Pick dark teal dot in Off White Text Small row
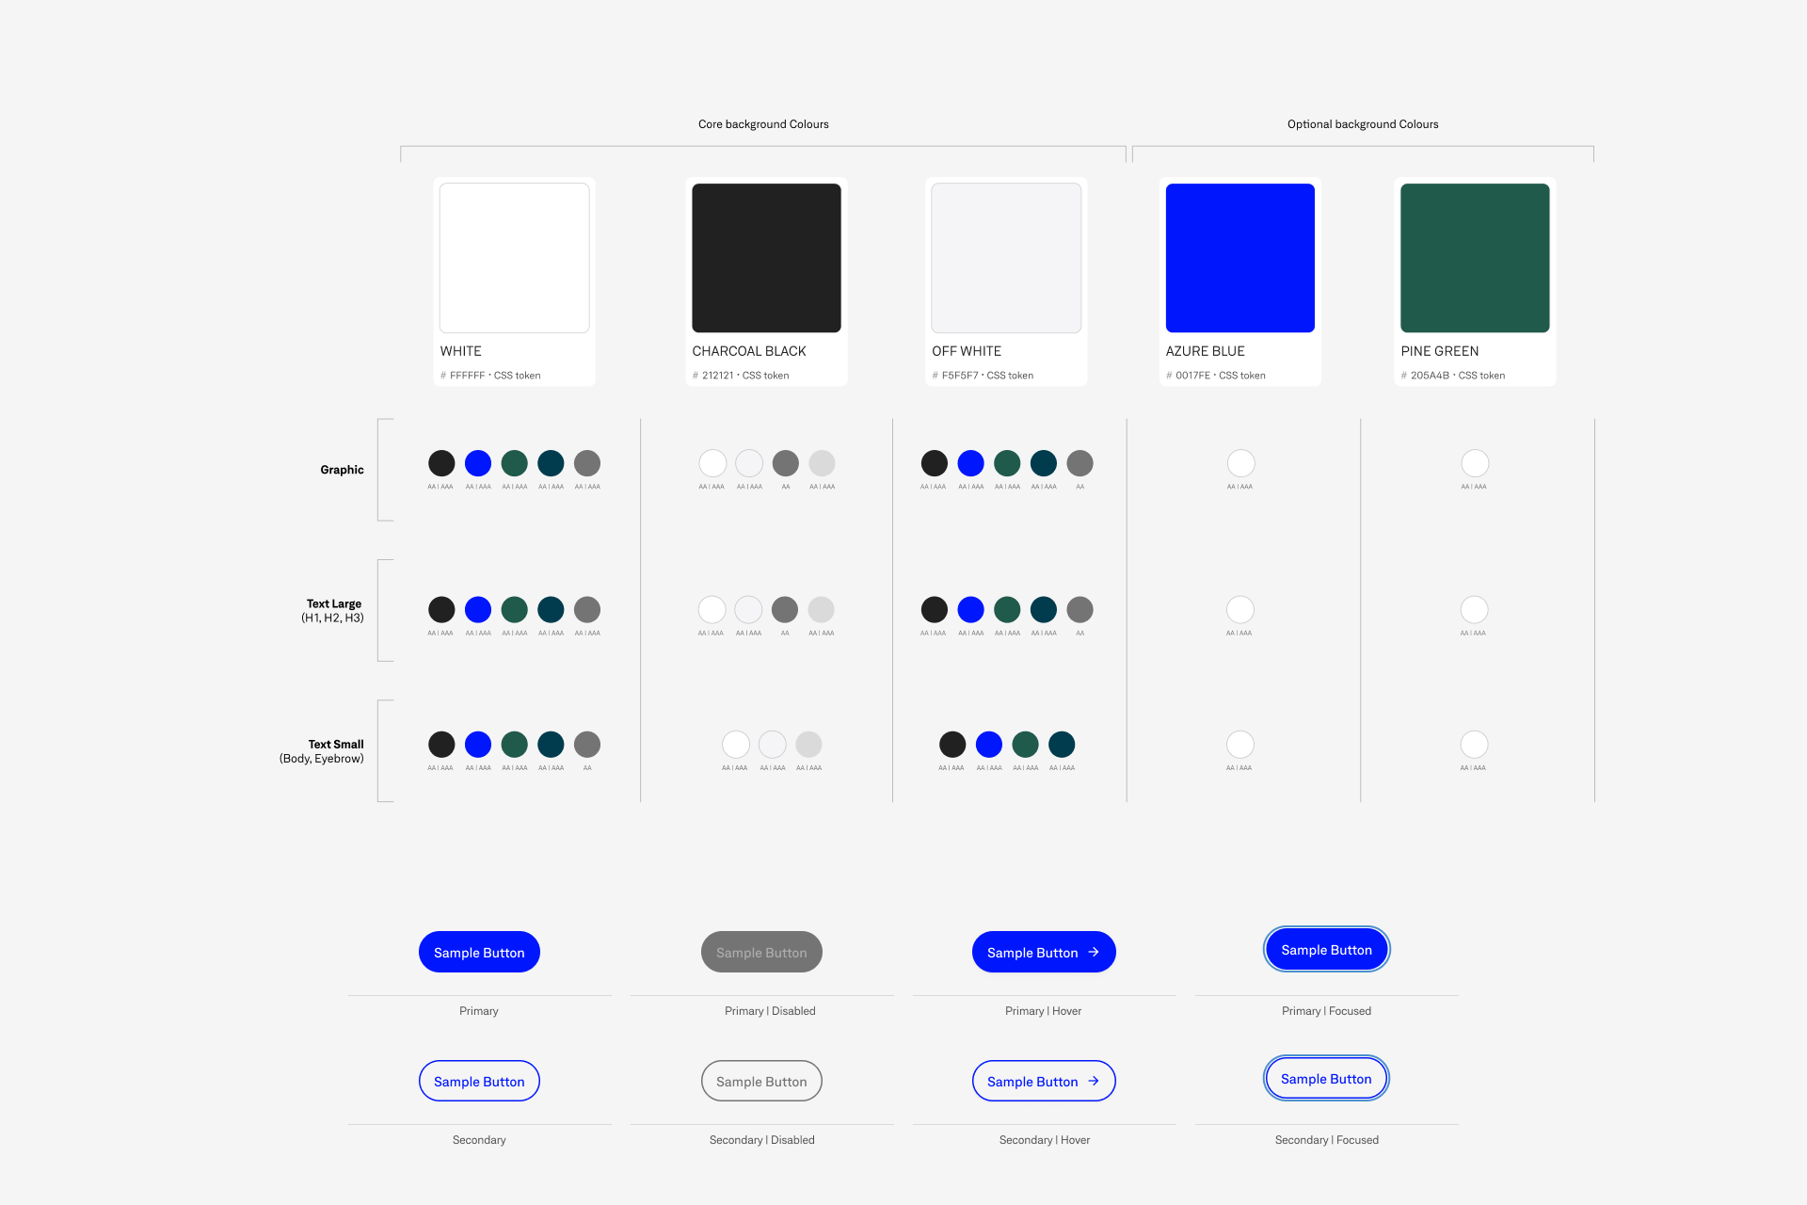 1062,745
